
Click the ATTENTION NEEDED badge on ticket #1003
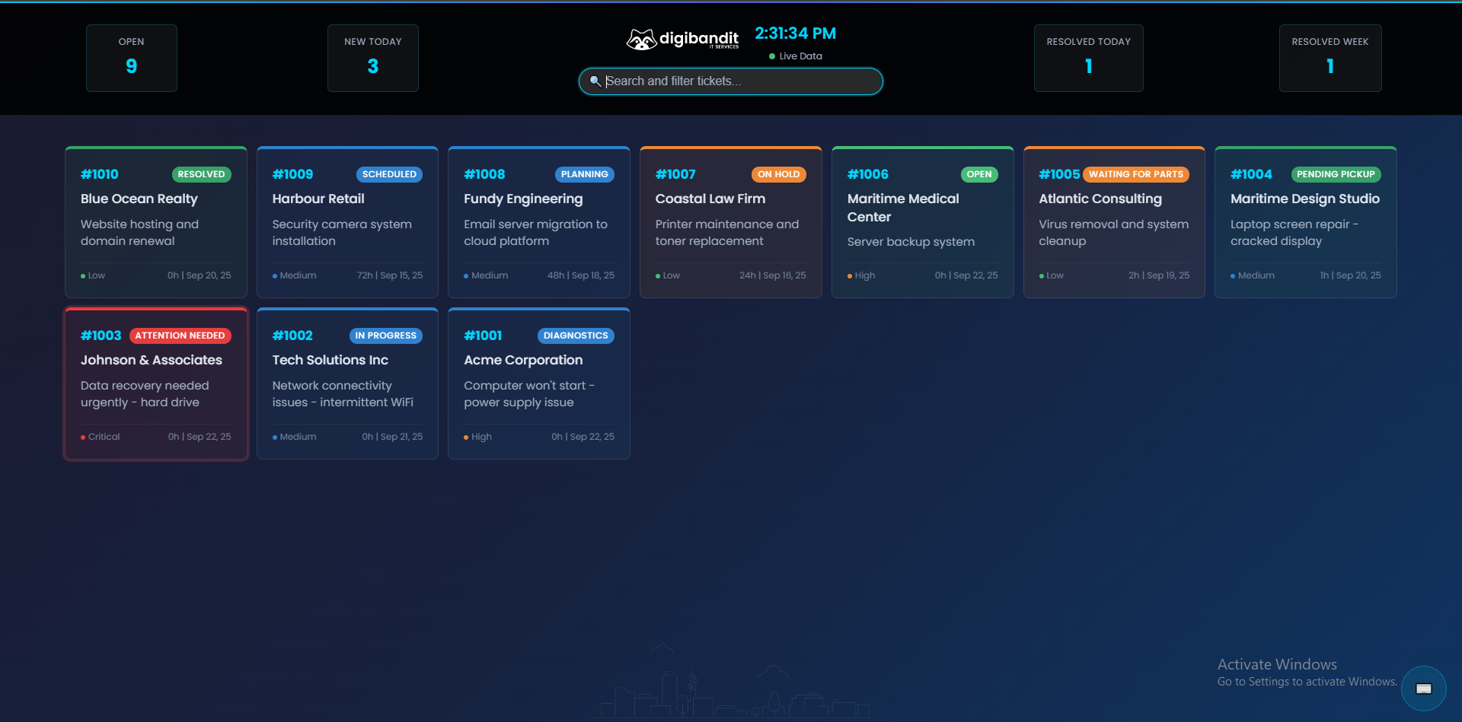coord(180,336)
